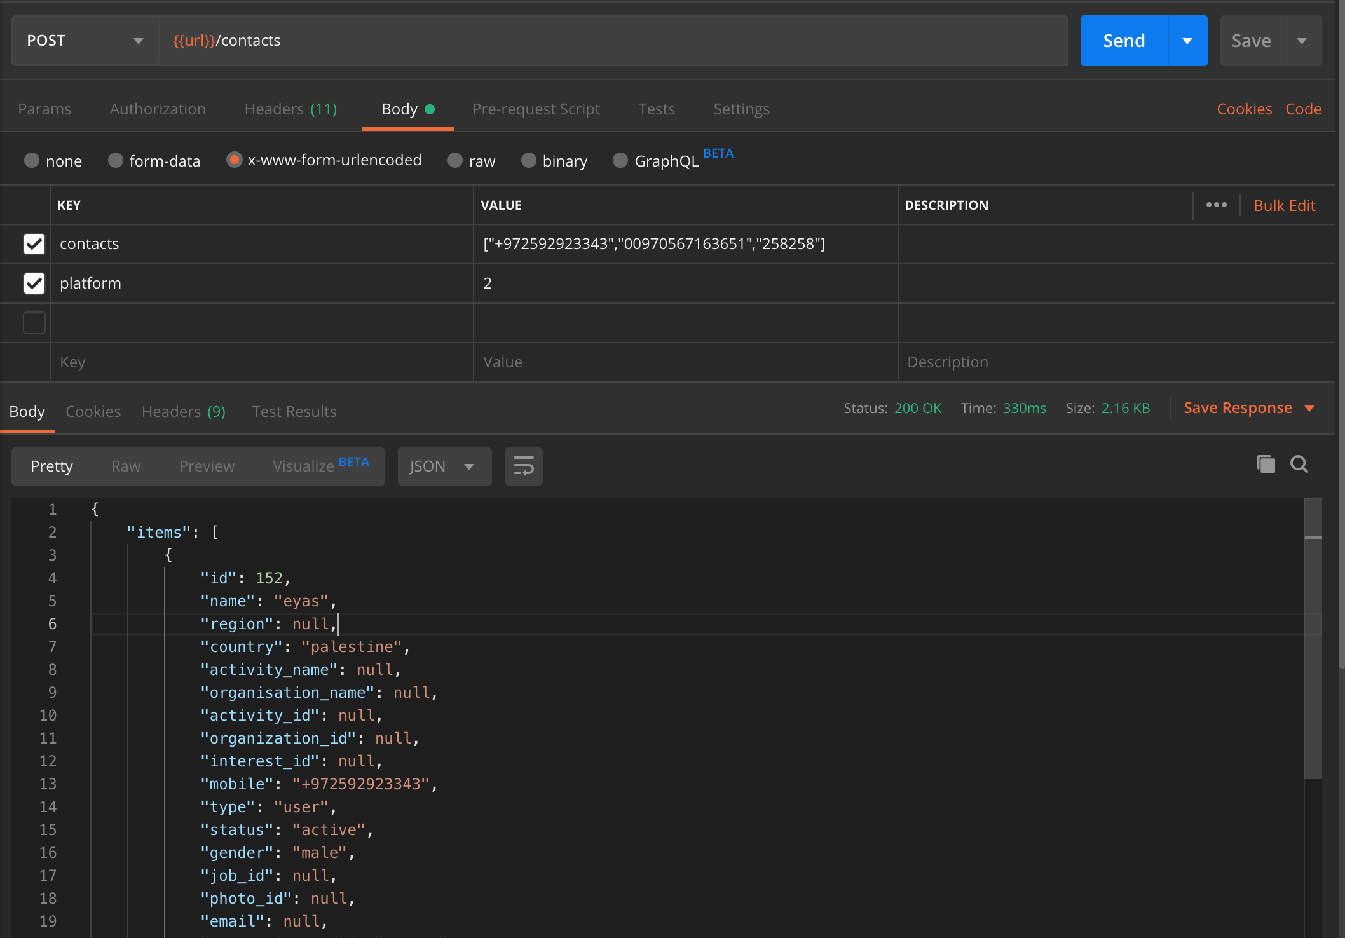Switch to the Pre-request Script tab
This screenshot has width=1345, height=938.
[x=536, y=109]
